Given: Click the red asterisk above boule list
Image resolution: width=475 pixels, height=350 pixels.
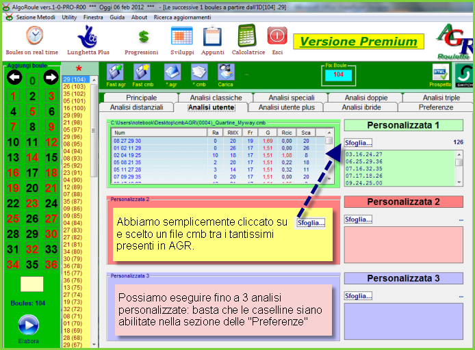Looking at the screenshot, I should pos(79,68).
